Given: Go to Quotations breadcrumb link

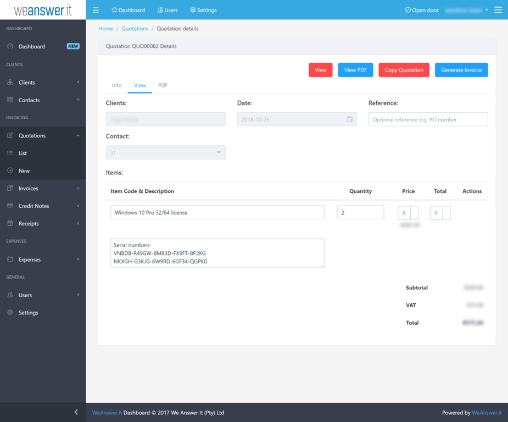Looking at the screenshot, I should [135, 29].
